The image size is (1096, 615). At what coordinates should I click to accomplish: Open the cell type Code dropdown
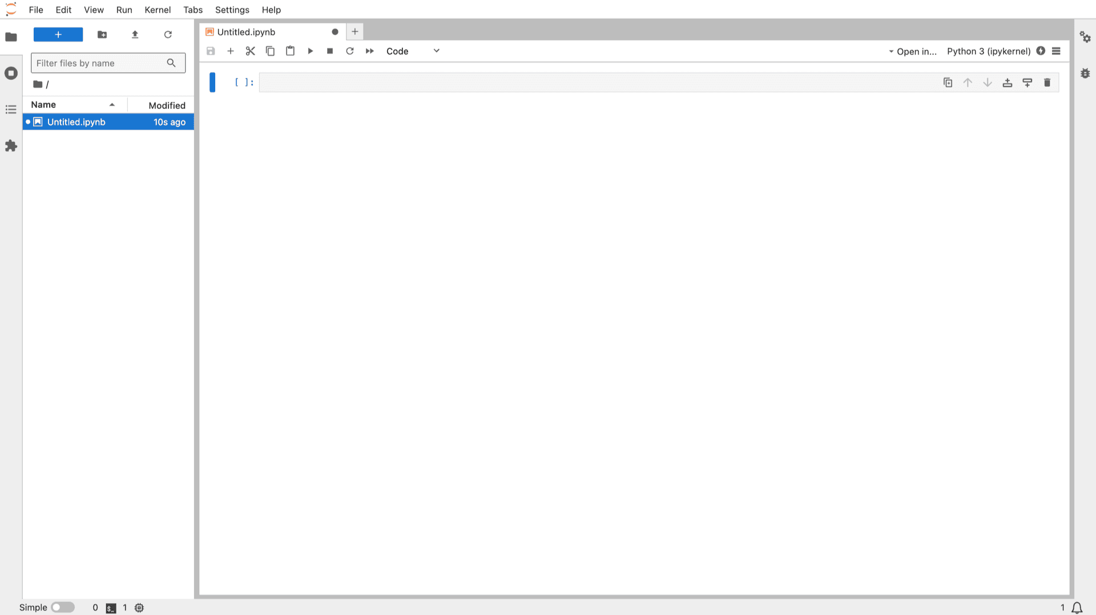(x=413, y=51)
